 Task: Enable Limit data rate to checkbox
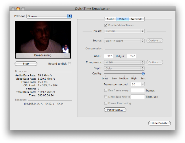tap(106, 97)
